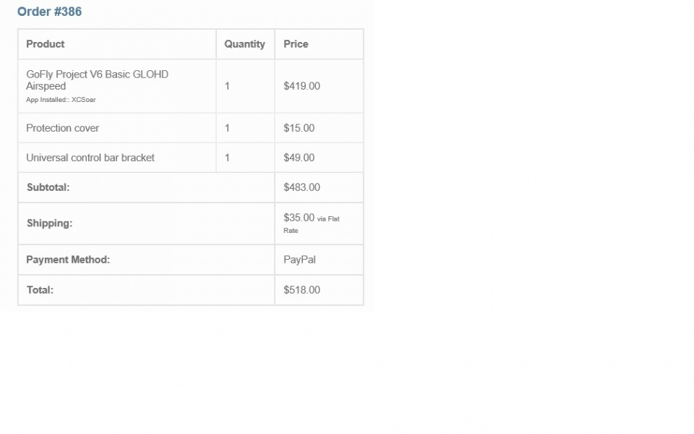The height and width of the screenshot is (434, 694).
Task: Click the Payment Method label
Action: (x=68, y=260)
